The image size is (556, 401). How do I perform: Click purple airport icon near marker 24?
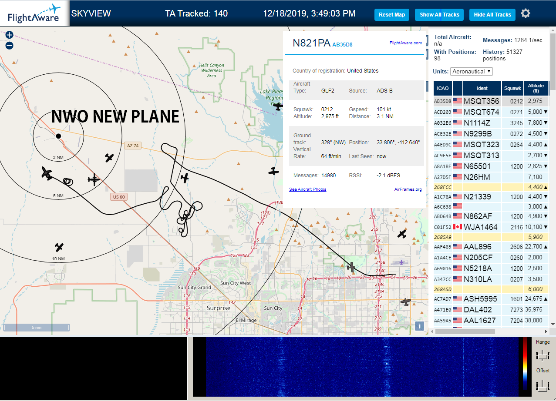(401, 262)
